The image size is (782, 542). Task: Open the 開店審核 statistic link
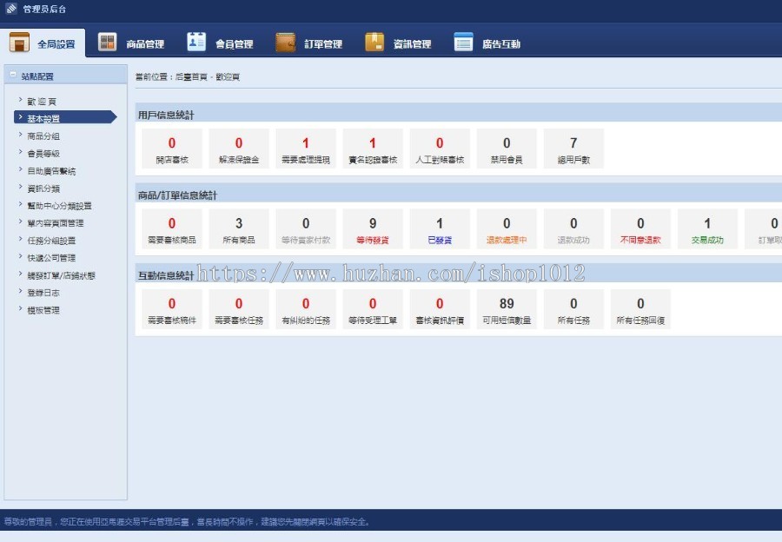tap(171, 148)
